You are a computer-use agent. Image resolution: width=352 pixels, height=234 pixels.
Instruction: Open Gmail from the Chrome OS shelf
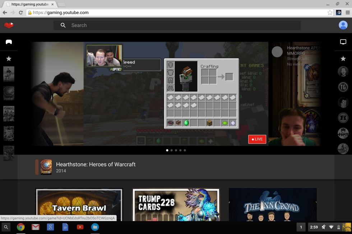35,227
